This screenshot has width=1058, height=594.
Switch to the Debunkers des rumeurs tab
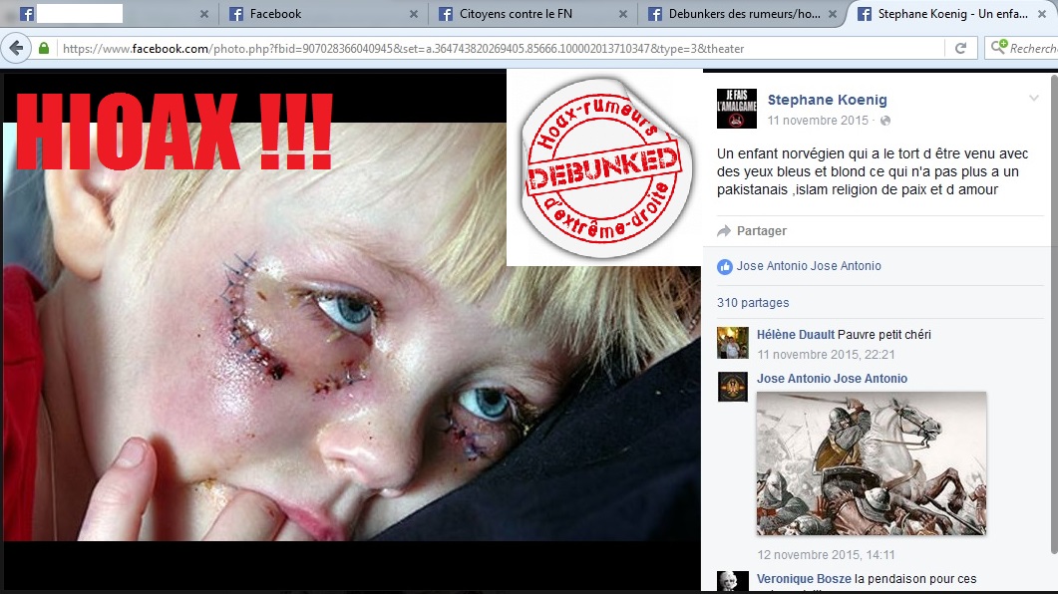pyautogui.click(x=738, y=14)
